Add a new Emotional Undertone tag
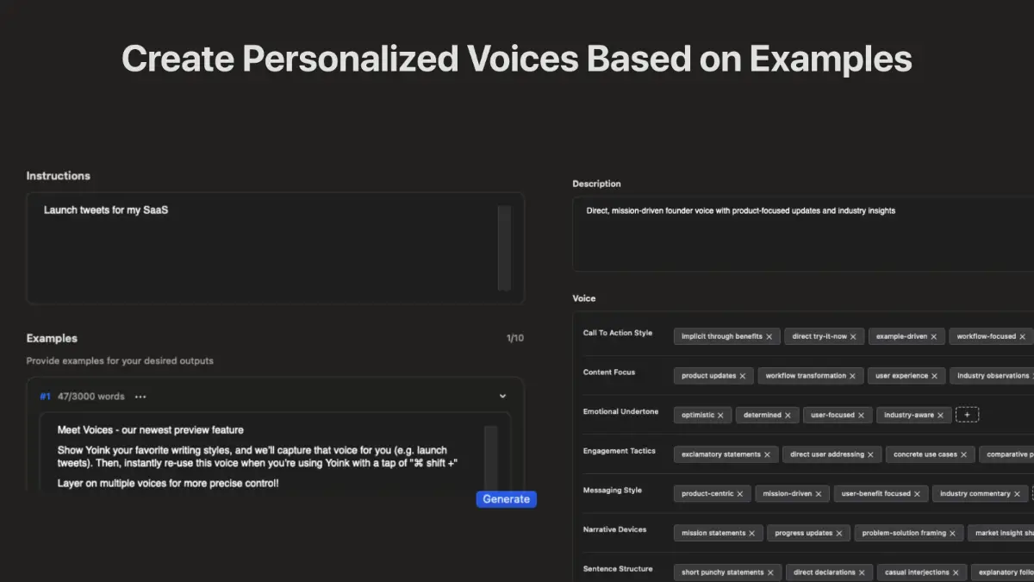This screenshot has height=582, width=1034. point(967,415)
